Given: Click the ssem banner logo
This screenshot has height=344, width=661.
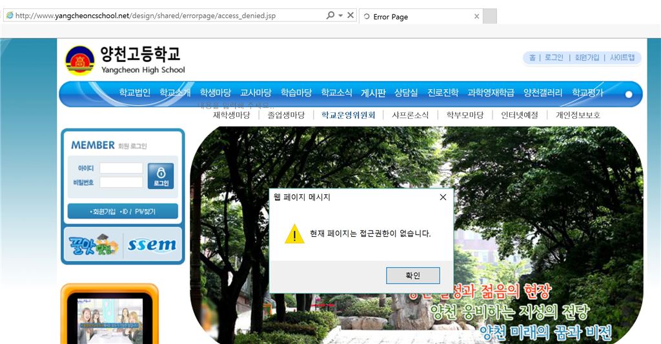Looking at the screenshot, I should tap(152, 245).
